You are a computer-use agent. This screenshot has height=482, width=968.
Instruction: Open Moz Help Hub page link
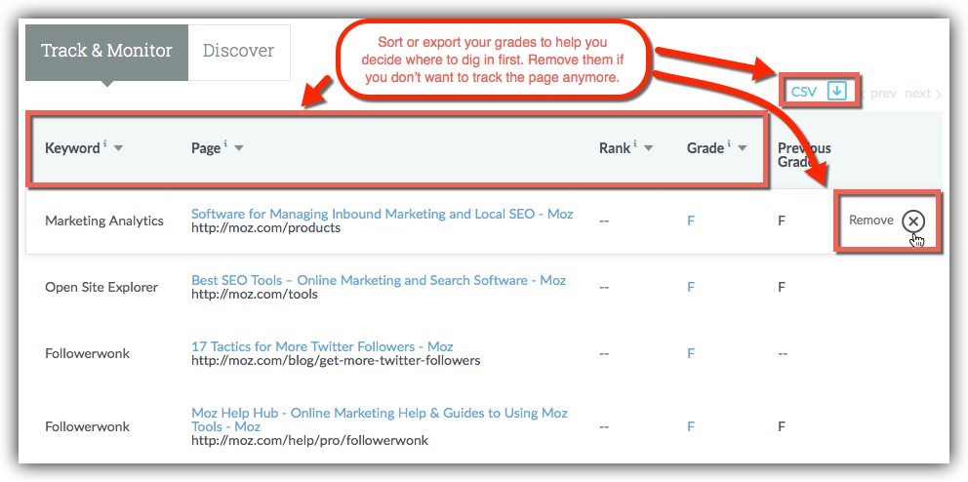[379, 420]
